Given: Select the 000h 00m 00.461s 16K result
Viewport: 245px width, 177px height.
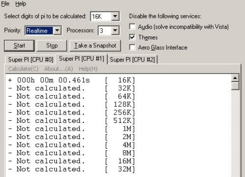Looking at the screenshot, I should [72, 80].
